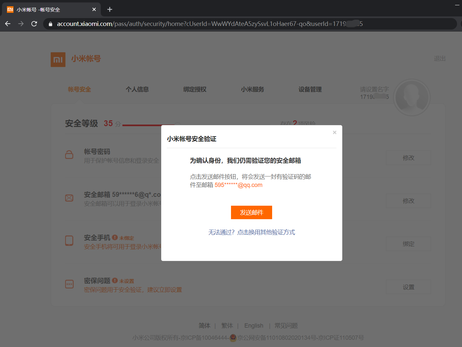
Task: Click the lock icon in the address bar
Action: pos(50,24)
